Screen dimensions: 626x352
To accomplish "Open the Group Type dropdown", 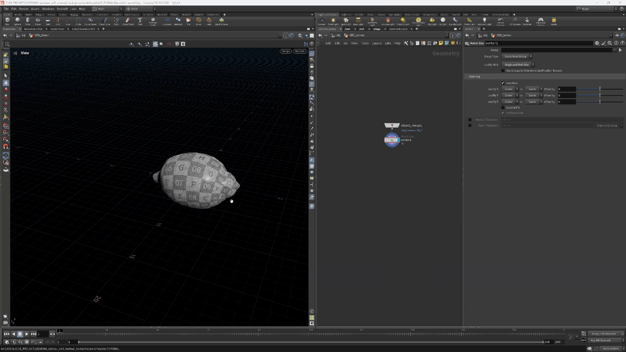I will [517, 56].
